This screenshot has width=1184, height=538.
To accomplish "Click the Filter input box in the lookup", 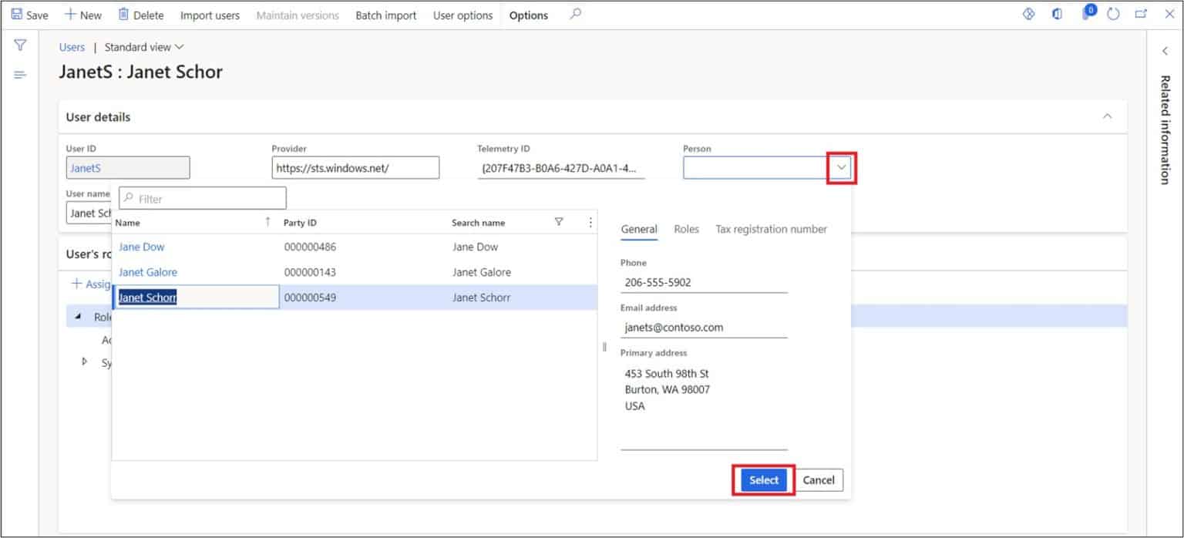I will 208,199.
